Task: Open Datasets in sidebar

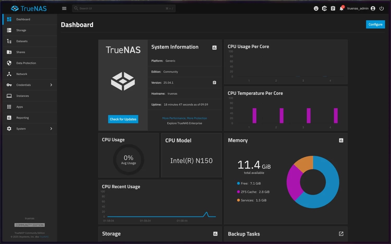Action: coord(30,41)
